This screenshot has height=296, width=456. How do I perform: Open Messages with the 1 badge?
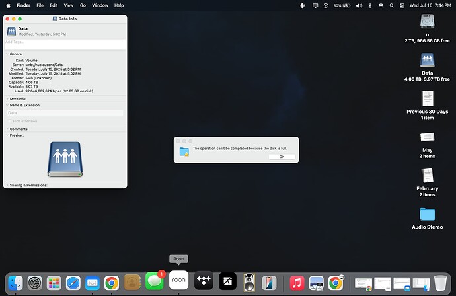click(155, 281)
